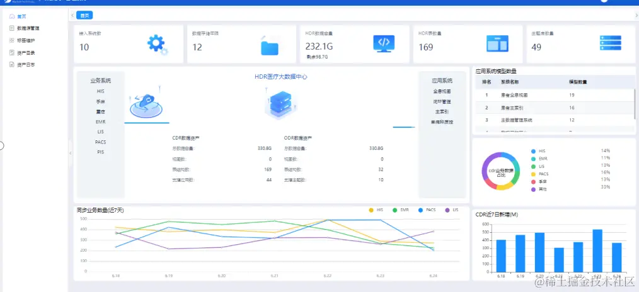Click the gear icon in 接入系统数 card
639x292 pixels.
[x=158, y=45]
